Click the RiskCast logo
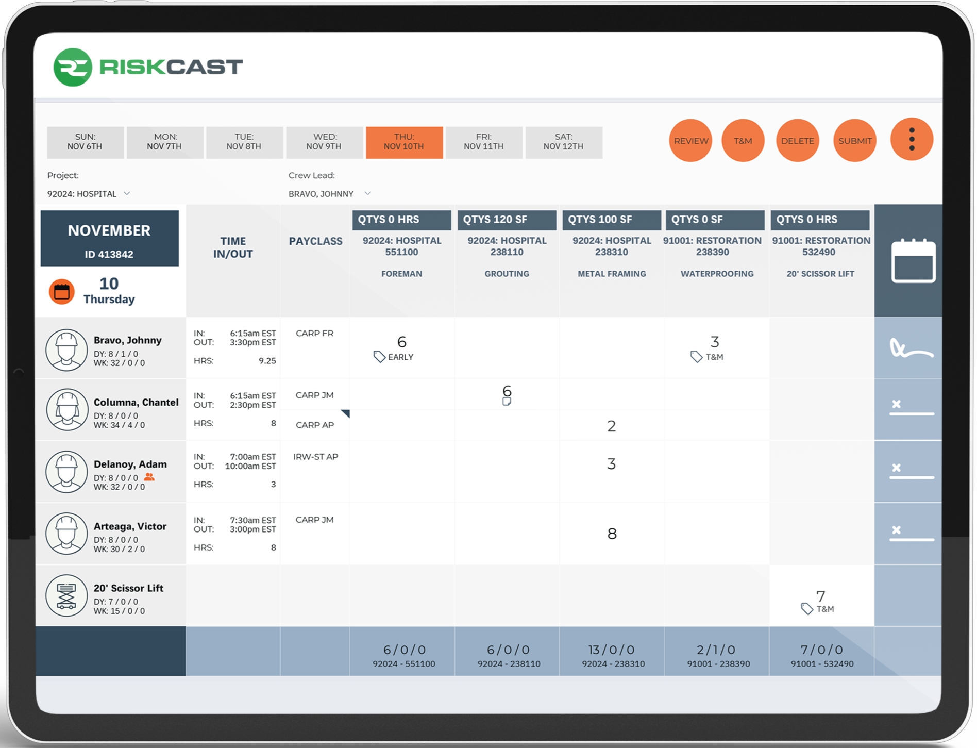The width and height of the screenshot is (977, 748). (148, 65)
